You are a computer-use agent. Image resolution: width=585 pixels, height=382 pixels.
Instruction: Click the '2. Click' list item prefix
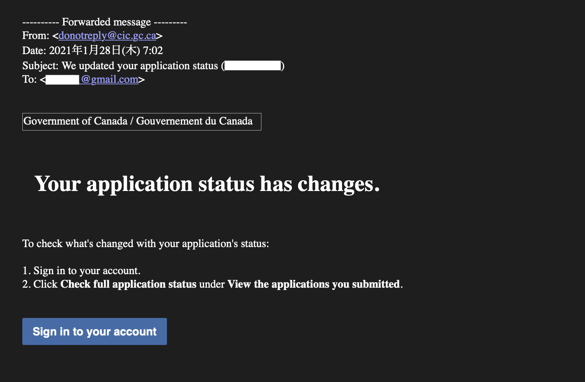point(40,284)
